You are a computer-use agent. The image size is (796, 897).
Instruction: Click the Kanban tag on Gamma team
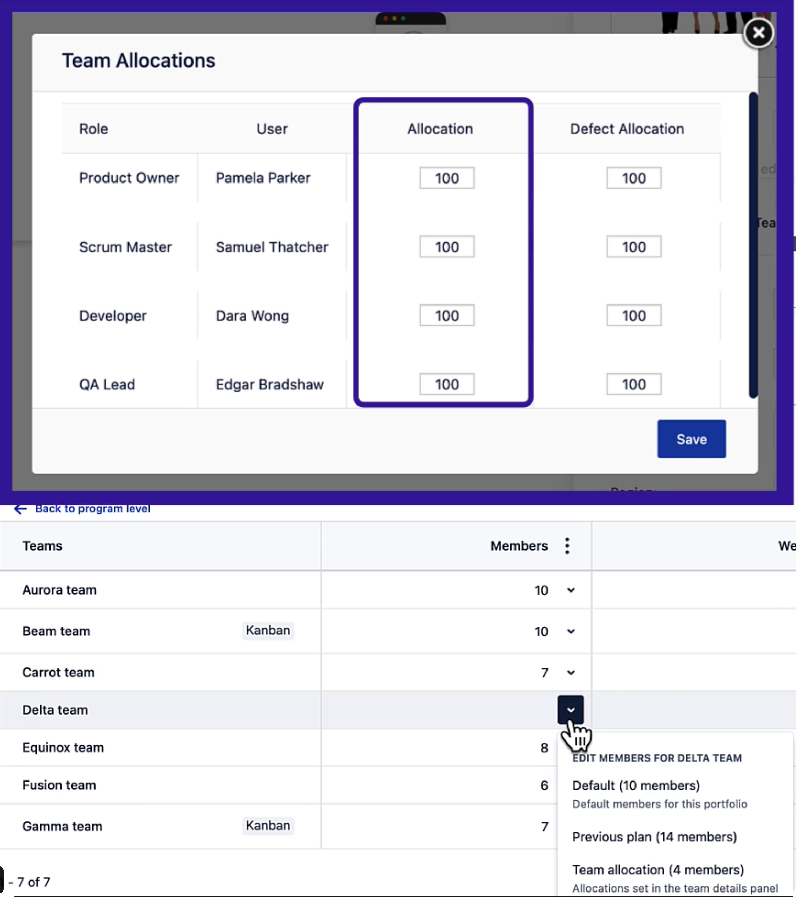click(x=268, y=826)
